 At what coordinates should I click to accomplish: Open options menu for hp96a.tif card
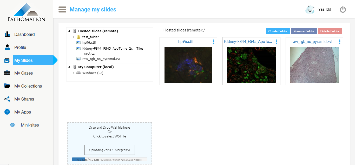[214, 42]
